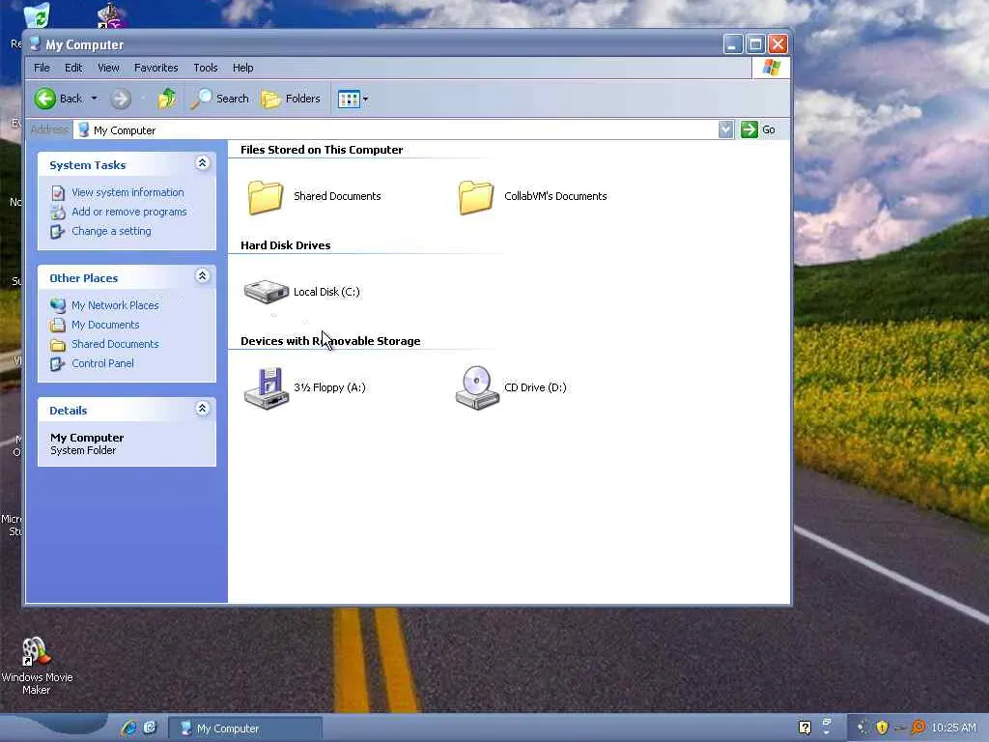Open Shared Documents link in Other Places
The height and width of the screenshot is (742, 989).
[x=115, y=344]
